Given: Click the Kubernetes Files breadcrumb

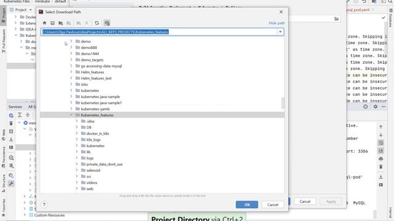Looking at the screenshot, I should [x=17, y=1].
